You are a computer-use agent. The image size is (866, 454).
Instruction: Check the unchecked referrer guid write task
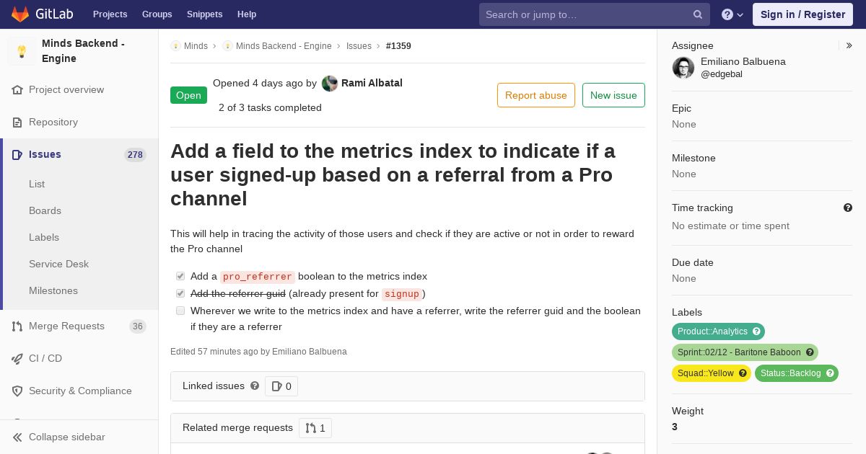(180, 311)
